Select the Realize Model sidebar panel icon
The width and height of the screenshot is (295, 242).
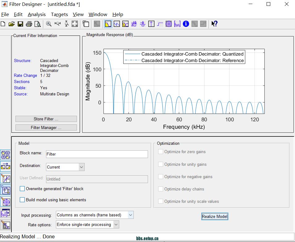click(x=6, y=190)
